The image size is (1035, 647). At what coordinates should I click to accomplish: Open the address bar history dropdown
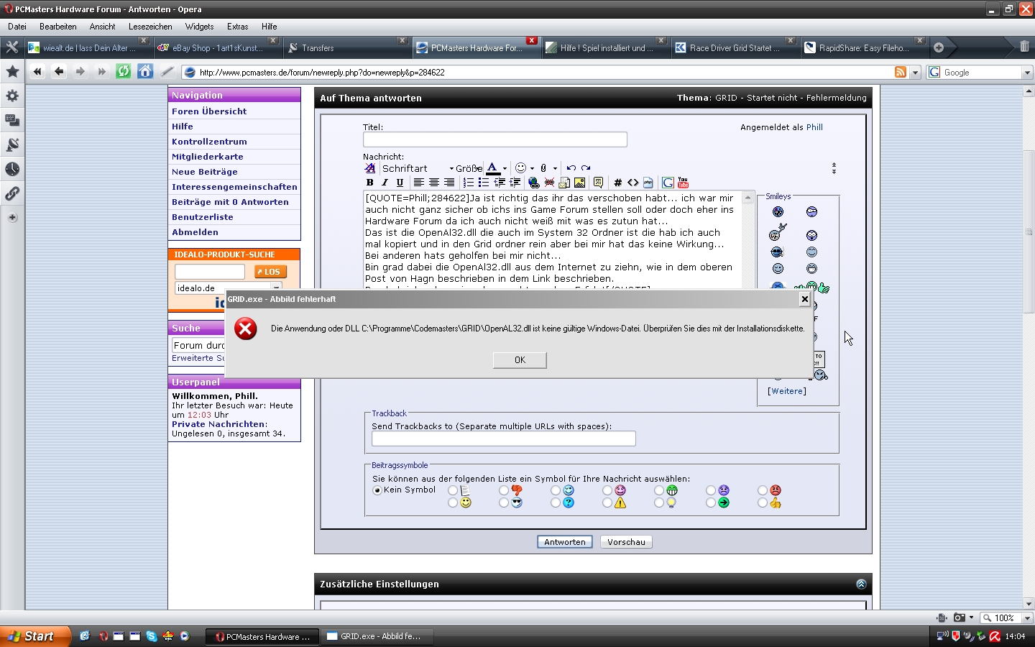coord(915,73)
